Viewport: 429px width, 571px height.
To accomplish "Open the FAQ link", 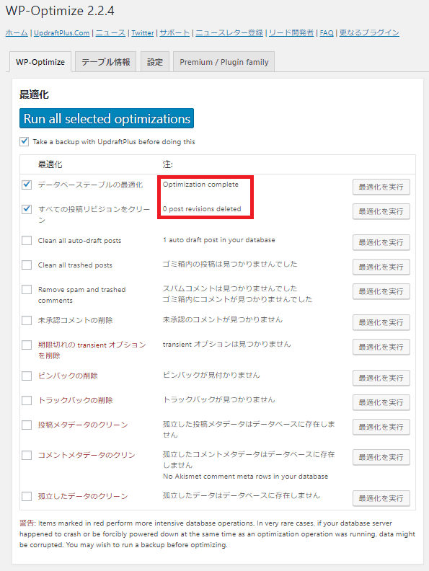I will 327,32.
